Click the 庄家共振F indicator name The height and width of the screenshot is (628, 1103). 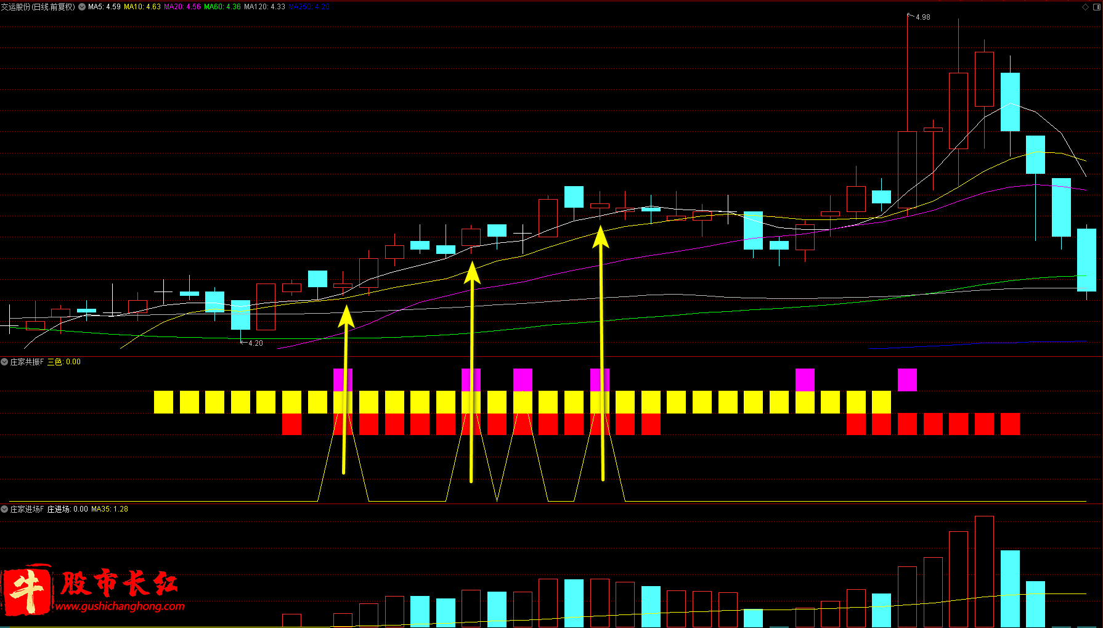pos(27,362)
